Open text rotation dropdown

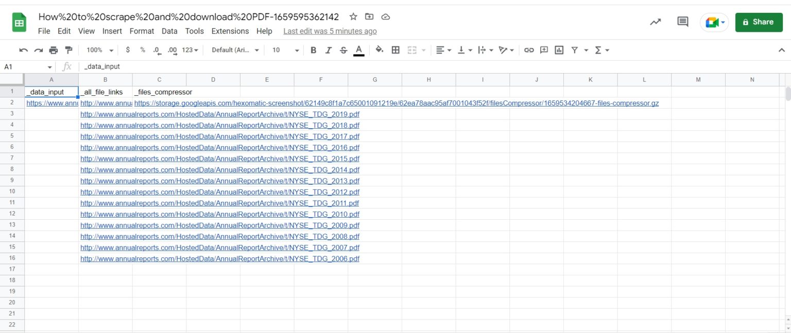[x=506, y=50]
